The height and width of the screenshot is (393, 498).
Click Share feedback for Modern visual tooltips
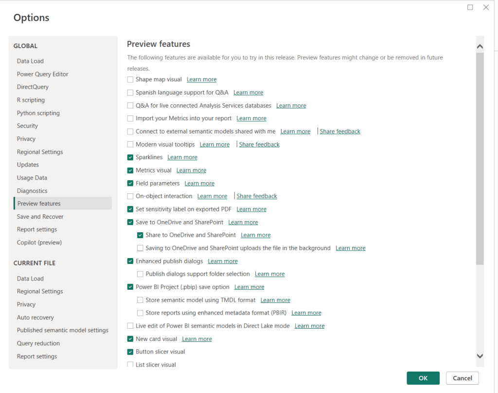pyautogui.click(x=259, y=145)
